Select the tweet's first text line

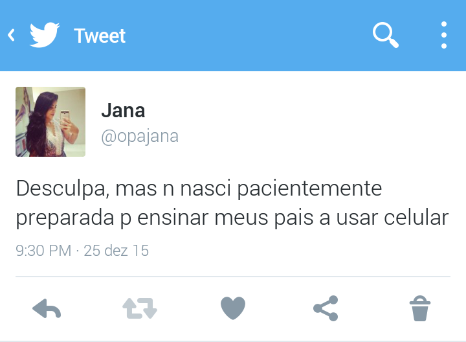point(199,189)
